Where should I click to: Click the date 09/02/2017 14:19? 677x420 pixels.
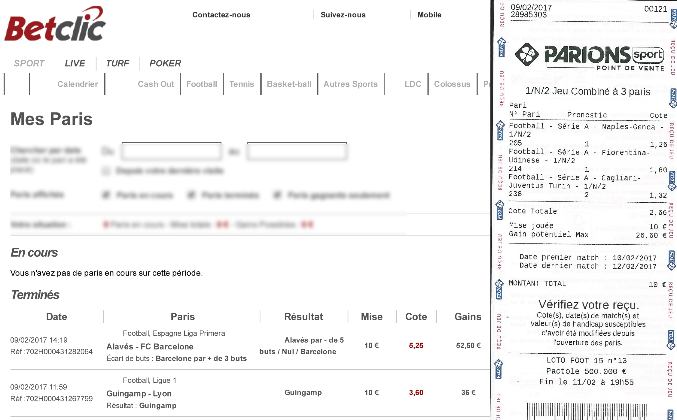click(x=39, y=340)
